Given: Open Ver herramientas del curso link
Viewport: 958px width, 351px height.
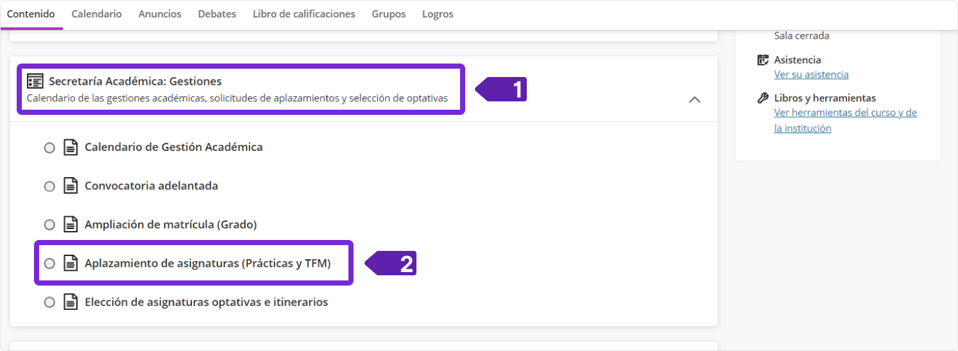Looking at the screenshot, I should (x=845, y=113).
